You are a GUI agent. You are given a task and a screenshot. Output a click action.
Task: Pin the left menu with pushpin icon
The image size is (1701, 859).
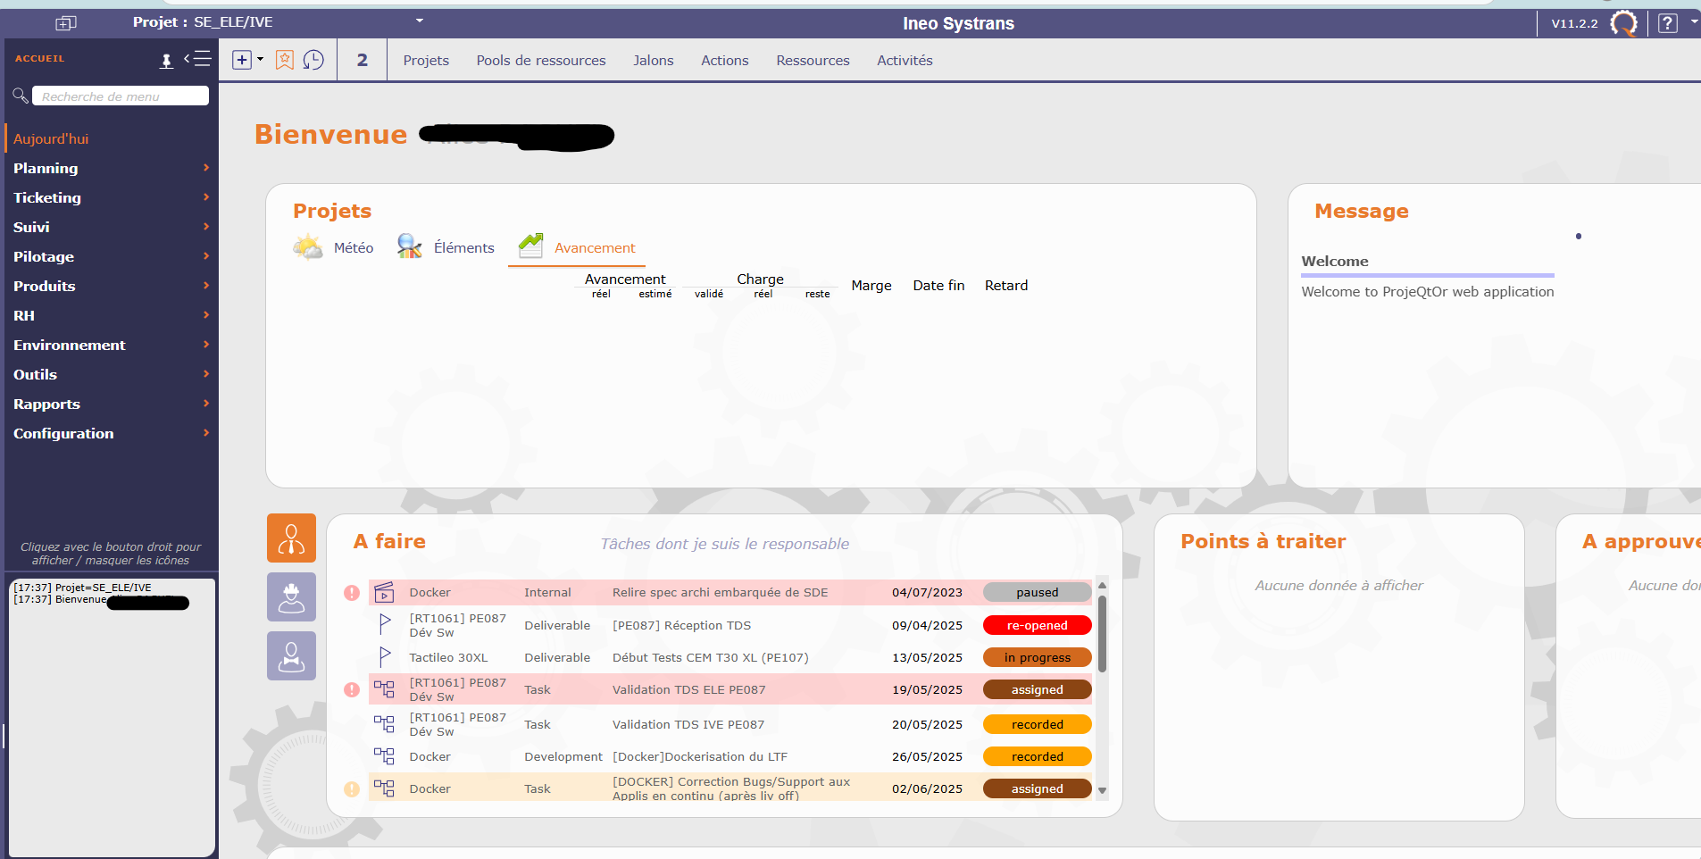(x=166, y=61)
